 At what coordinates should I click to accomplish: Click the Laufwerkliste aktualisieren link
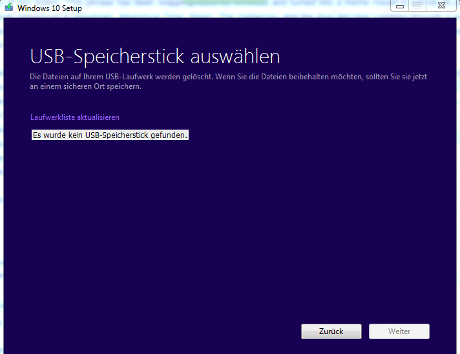click(x=75, y=117)
